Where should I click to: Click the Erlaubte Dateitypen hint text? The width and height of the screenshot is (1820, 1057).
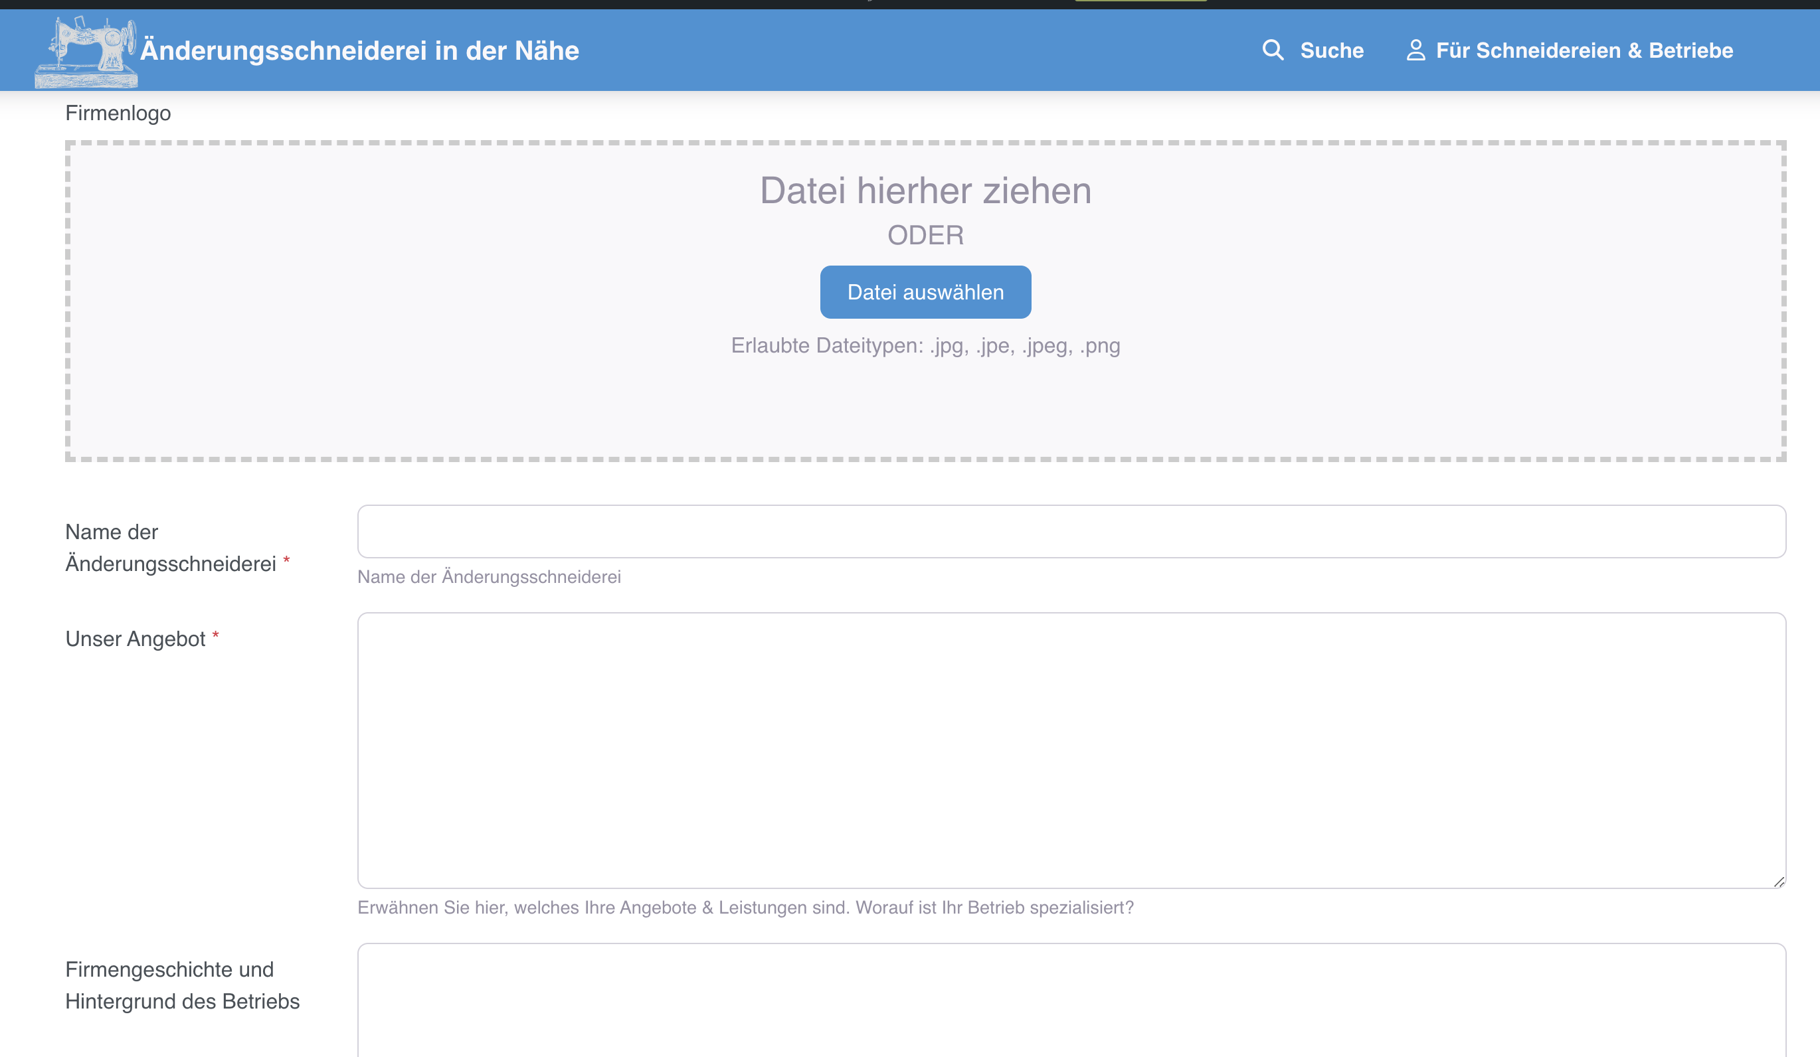pos(925,346)
